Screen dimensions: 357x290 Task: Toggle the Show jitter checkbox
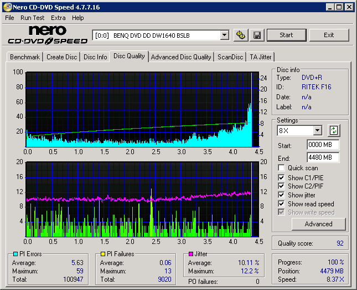[x=282, y=195]
